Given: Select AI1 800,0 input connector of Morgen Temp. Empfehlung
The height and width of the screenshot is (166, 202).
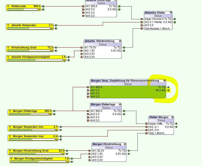Looking at the screenshot, I should 88,87.
